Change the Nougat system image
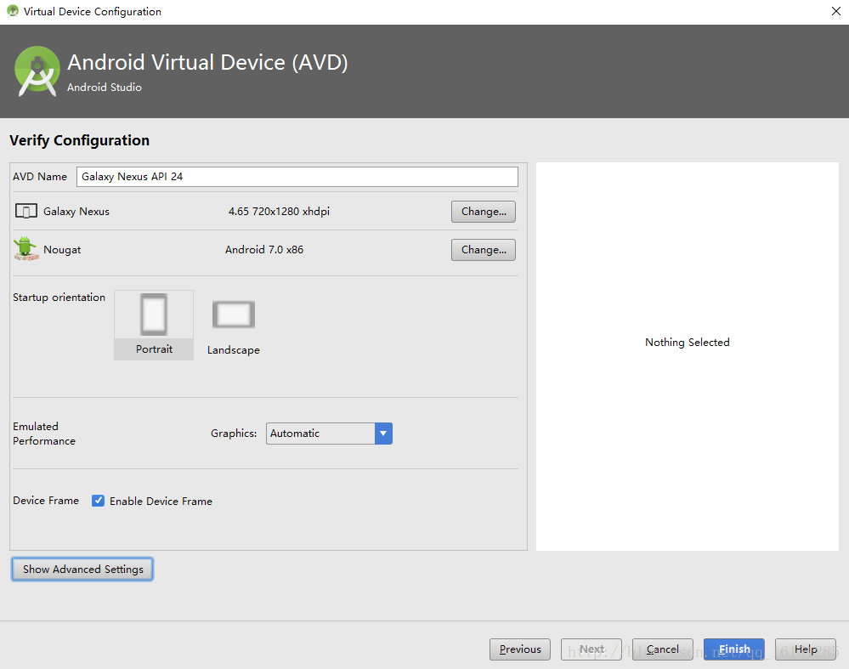The image size is (849, 669). coord(483,250)
